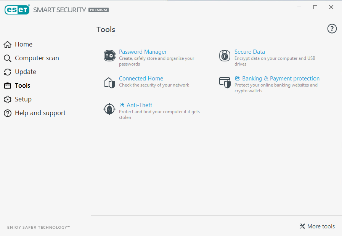Viewport: 342px width, 236px height.
Task: Click the Update refresh arrows icon
Action: tap(7, 72)
